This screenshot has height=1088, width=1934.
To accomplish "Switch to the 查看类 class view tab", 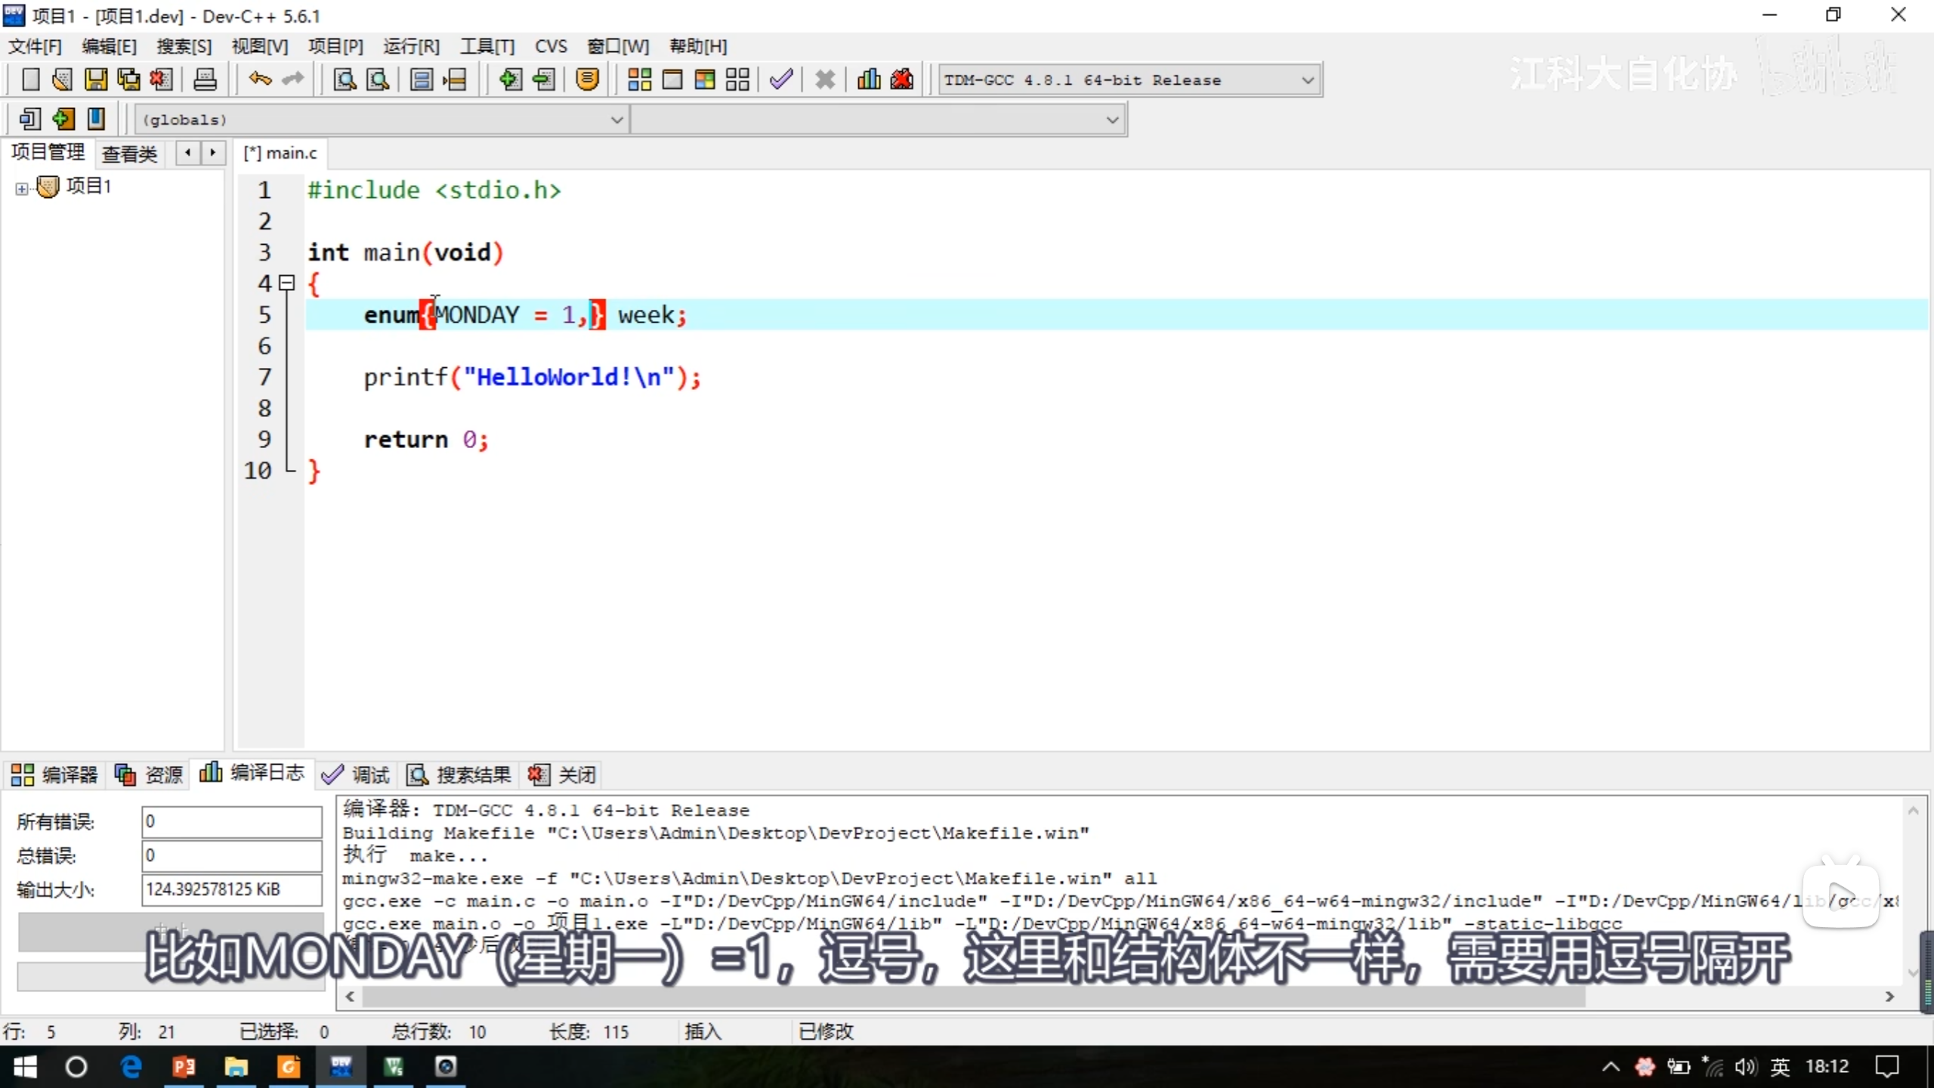I will click(x=129, y=153).
